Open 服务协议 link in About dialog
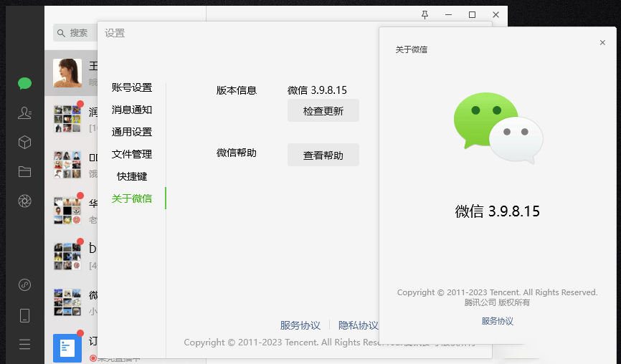621x364 pixels. click(498, 321)
